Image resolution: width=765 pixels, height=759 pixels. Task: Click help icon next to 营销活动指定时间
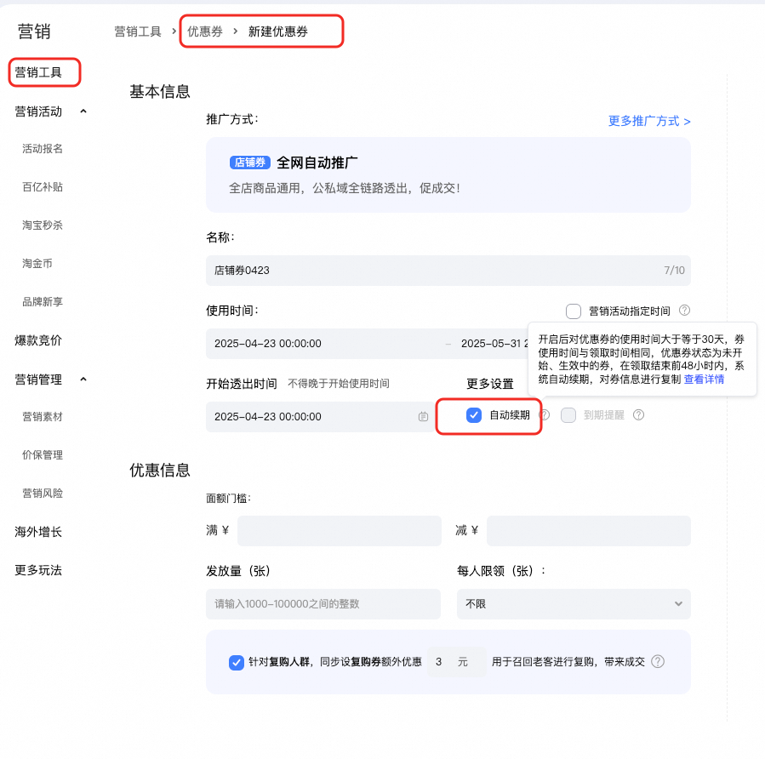point(684,311)
